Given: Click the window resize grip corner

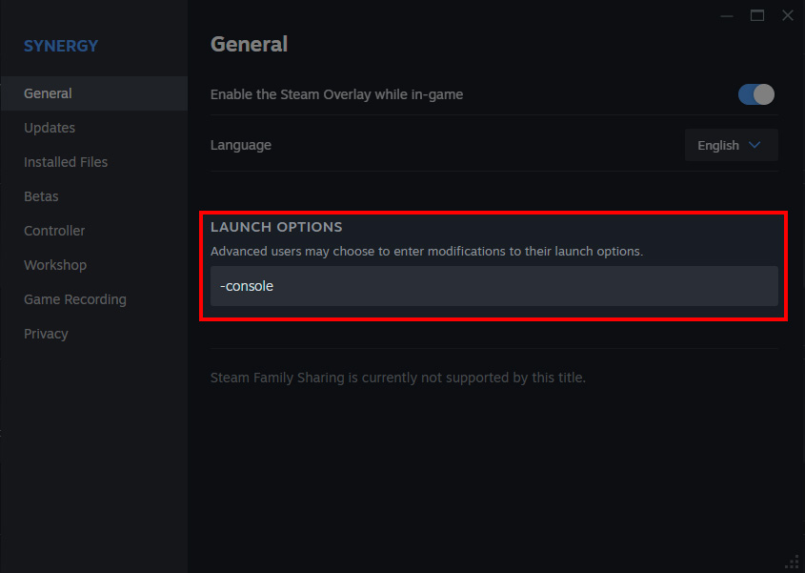Looking at the screenshot, I should tap(792, 561).
